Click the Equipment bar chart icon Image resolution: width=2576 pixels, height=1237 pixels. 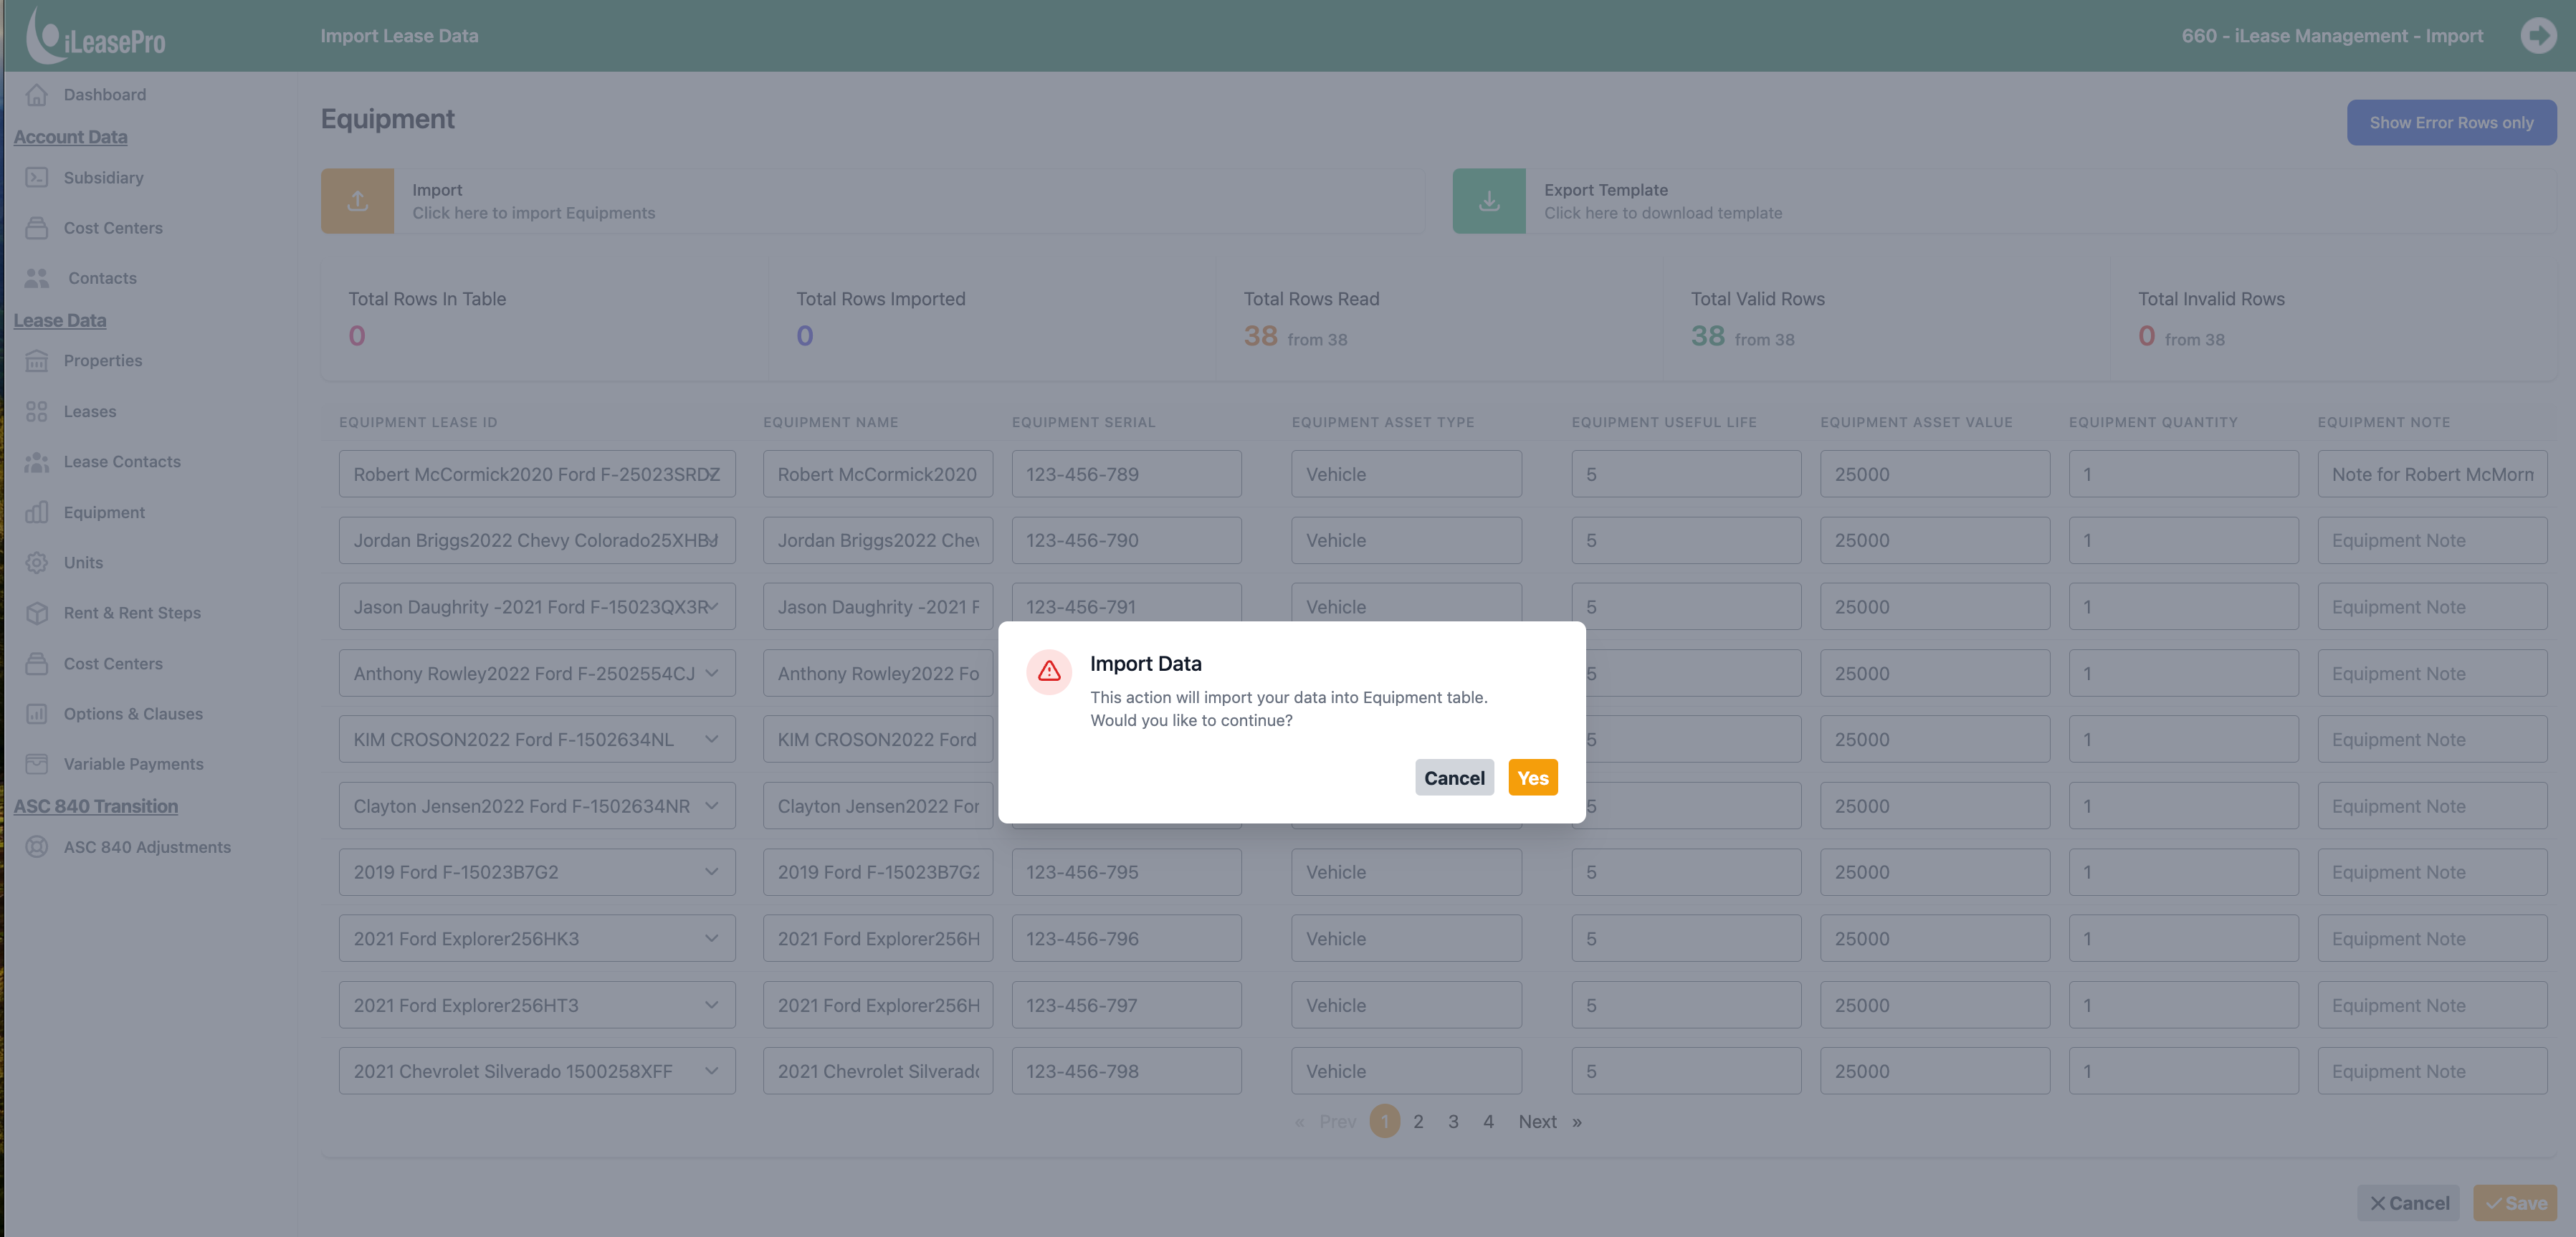(x=37, y=513)
